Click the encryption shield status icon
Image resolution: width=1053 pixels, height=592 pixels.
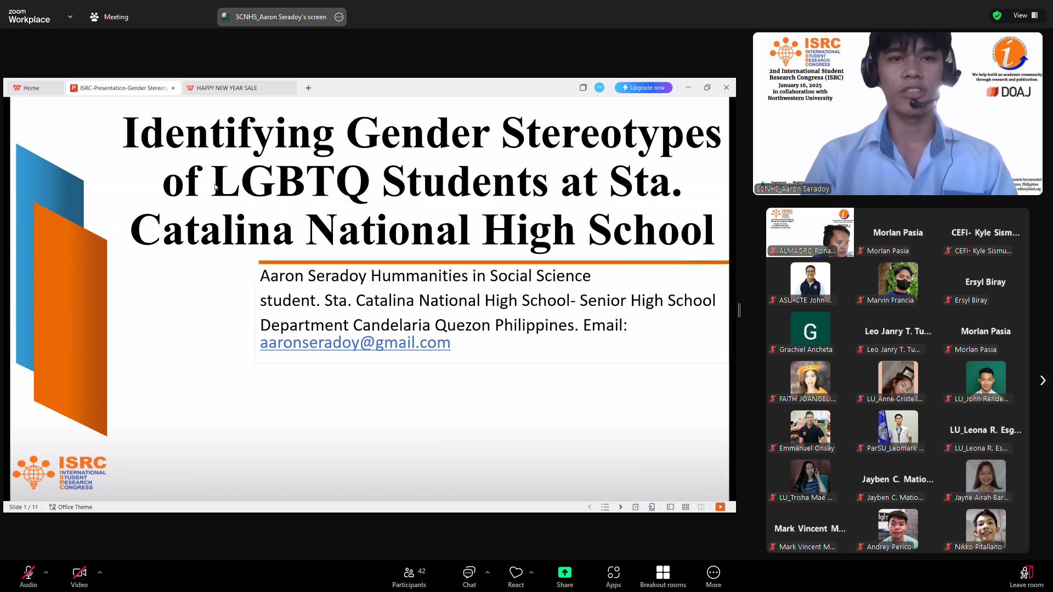pyautogui.click(x=997, y=15)
